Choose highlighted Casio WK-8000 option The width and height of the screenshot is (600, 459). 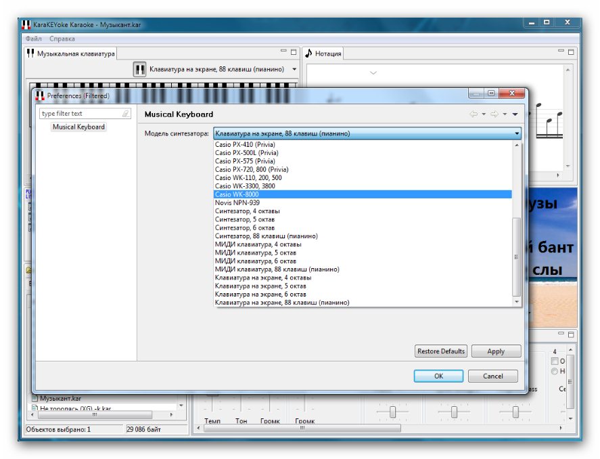coord(363,194)
